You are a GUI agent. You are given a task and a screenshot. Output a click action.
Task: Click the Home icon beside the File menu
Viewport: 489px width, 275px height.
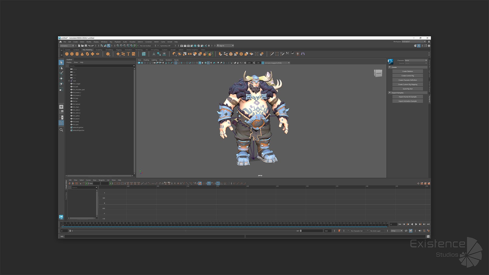pos(61,42)
